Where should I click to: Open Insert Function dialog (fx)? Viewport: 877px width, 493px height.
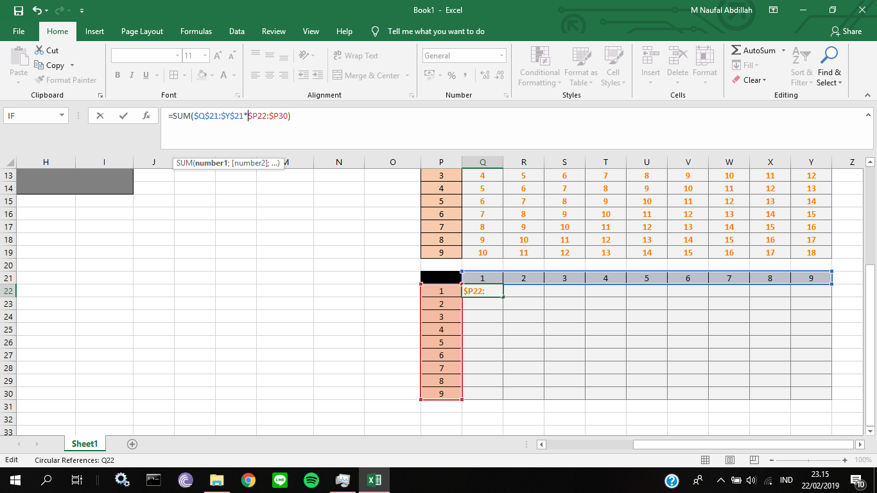click(x=146, y=116)
